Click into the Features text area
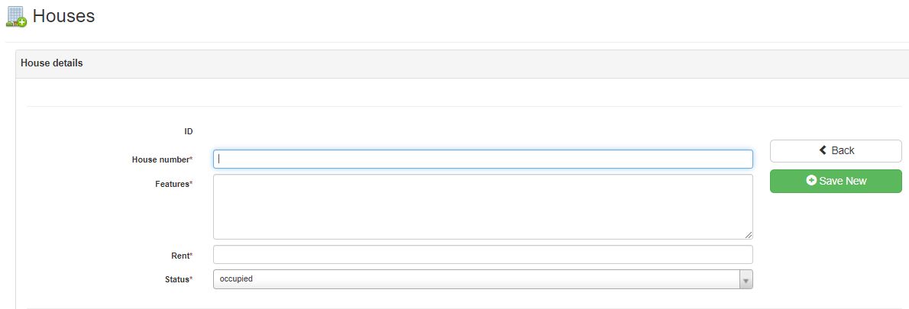Screen dimensions: 909x309 click(x=483, y=207)
